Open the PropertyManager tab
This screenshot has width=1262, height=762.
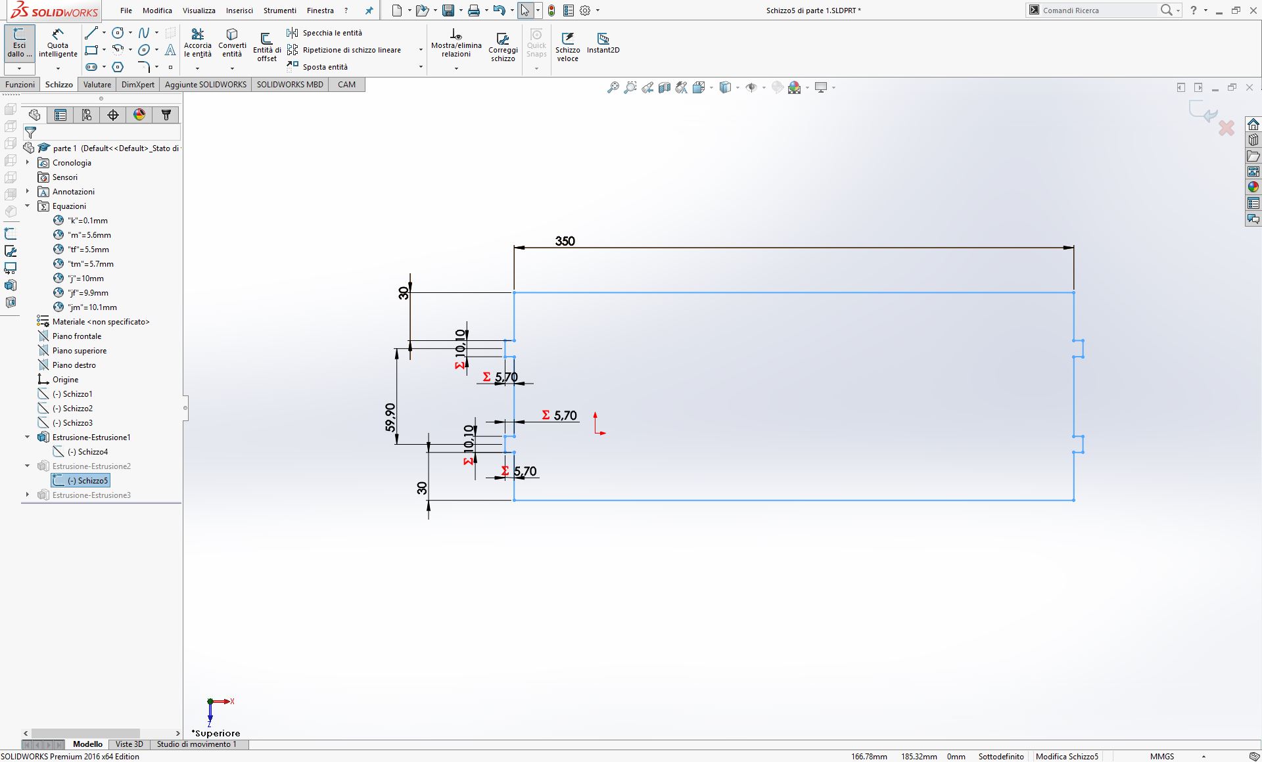60,115
